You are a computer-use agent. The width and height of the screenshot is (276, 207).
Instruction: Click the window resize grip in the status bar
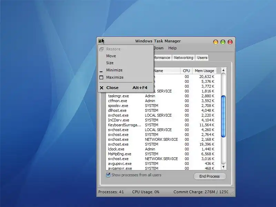coord(232,194)
